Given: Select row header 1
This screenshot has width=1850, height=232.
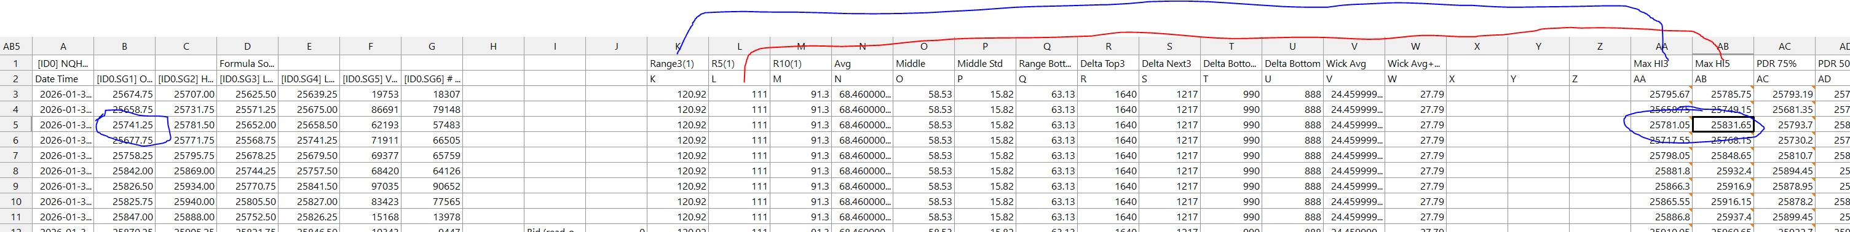Looking at the screenshot, I should [x=16, y=63].
